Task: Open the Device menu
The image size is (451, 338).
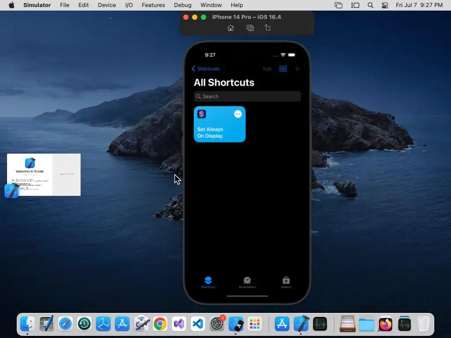Action: 107,5
